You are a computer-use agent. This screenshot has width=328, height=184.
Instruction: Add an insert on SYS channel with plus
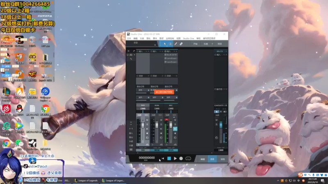coord(148,51)
